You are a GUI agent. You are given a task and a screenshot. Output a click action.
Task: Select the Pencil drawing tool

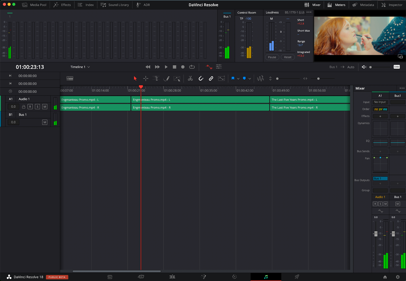pos(167,78)
